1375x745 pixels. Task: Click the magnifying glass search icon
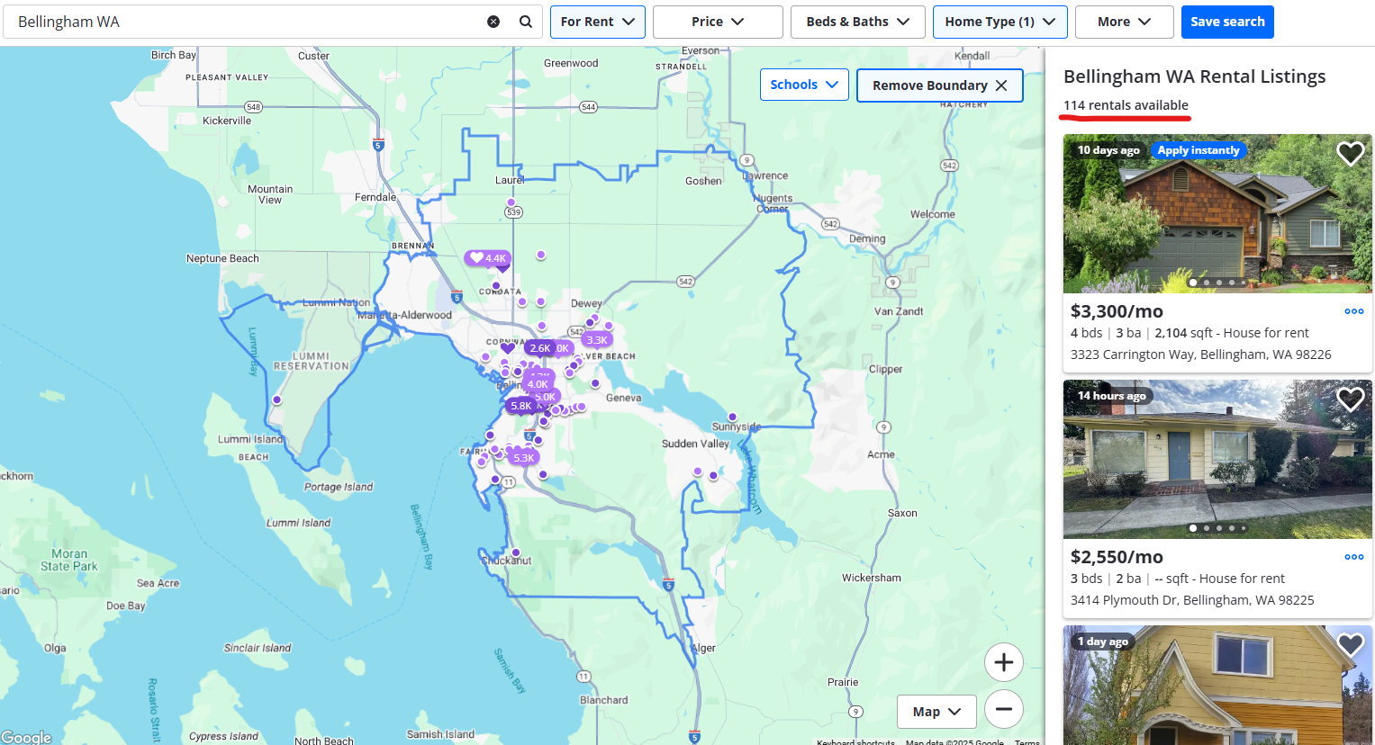click(526, 22)
